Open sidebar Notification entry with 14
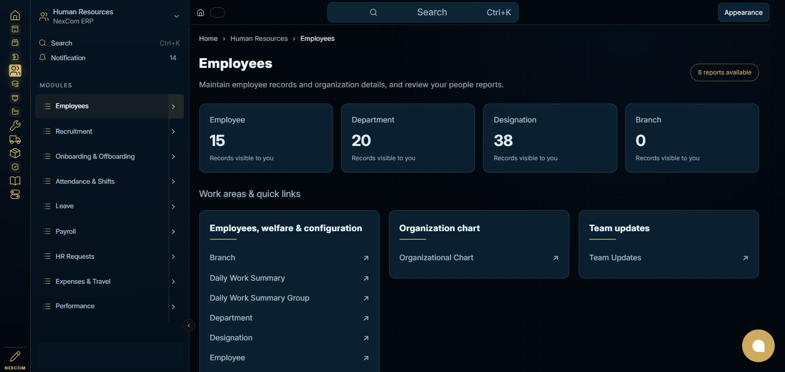Viewport: 785px width, 372px height. 109,58
